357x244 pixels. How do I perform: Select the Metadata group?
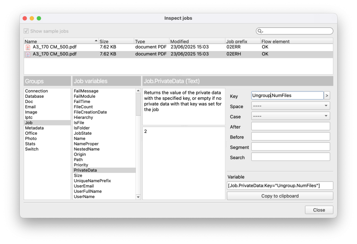(x=34, y=128)
